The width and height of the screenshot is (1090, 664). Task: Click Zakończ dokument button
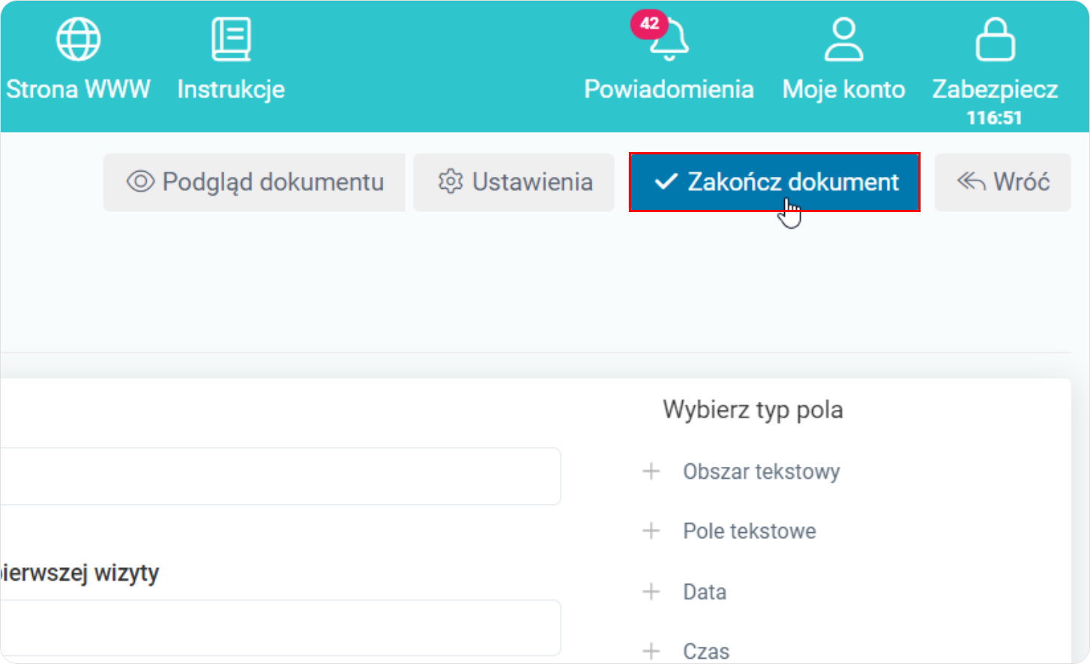[774, 182]
